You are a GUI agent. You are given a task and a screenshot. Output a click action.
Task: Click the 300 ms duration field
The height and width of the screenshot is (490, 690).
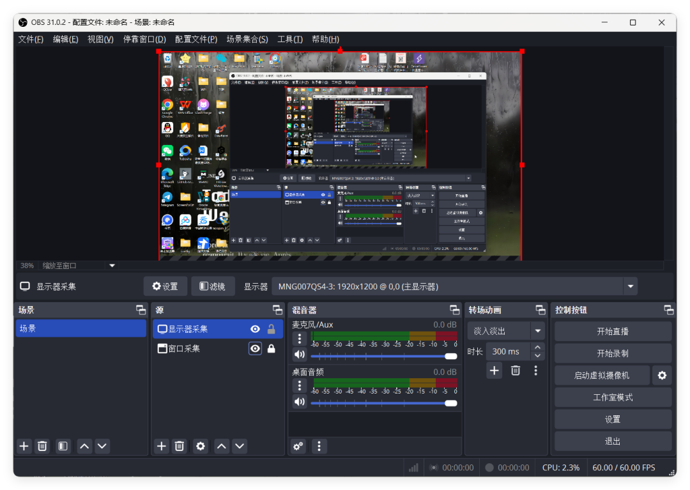coord(508,351)
